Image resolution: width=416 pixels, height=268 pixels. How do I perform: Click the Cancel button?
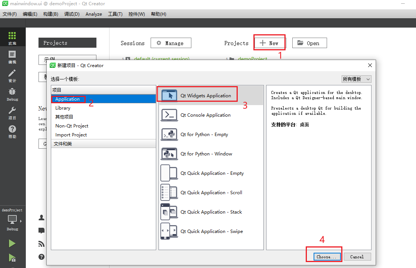point(357,256)
